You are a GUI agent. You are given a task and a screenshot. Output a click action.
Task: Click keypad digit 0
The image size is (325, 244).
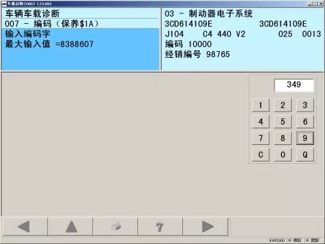[x=283, y=154]
